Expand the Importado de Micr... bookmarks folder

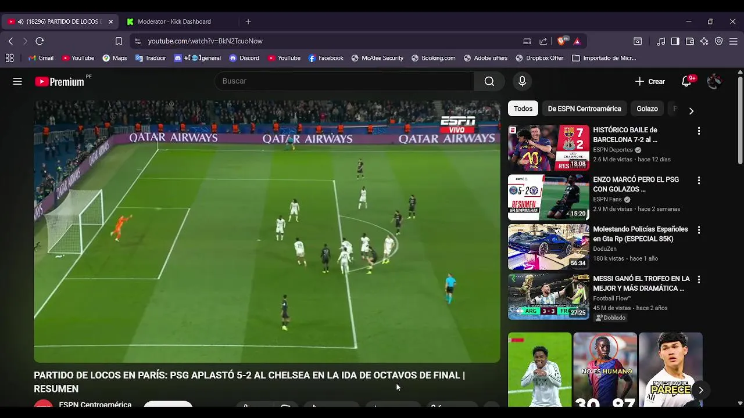(604, 58)
